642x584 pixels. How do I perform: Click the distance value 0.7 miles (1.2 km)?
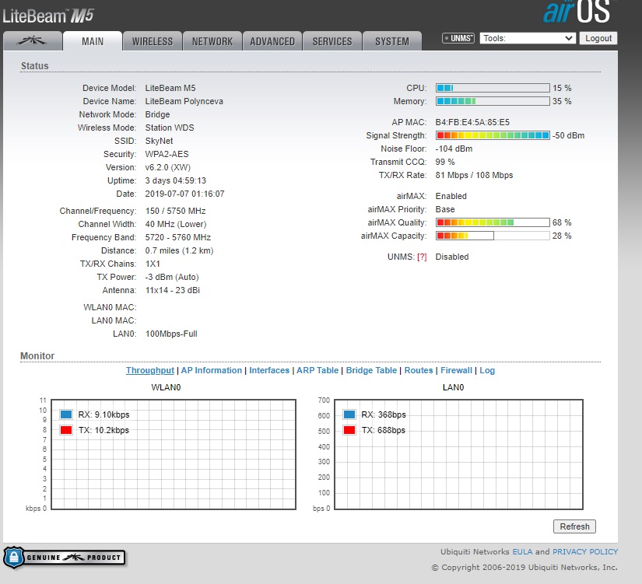[179, 250]
